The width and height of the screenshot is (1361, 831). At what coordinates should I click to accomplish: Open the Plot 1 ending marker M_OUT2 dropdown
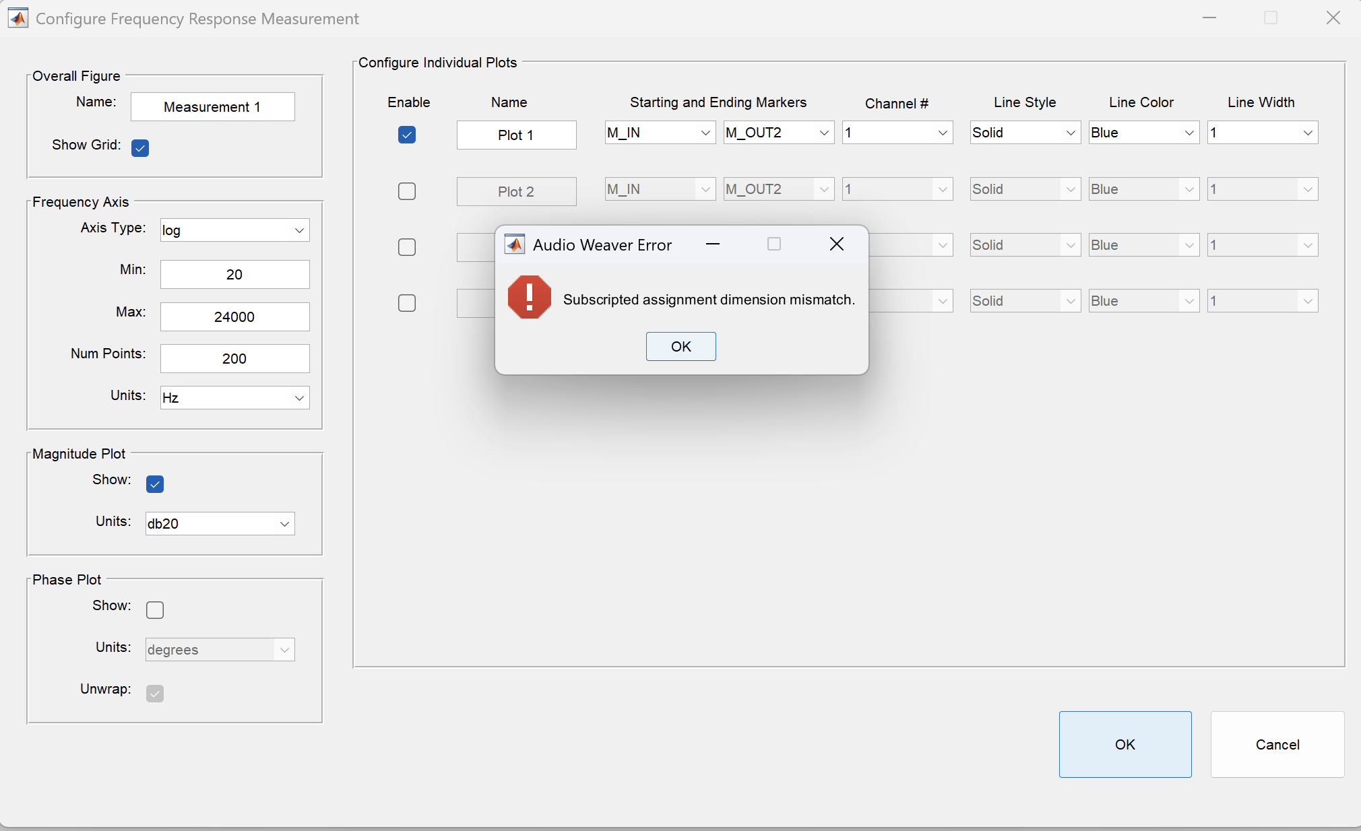point(778,133)
